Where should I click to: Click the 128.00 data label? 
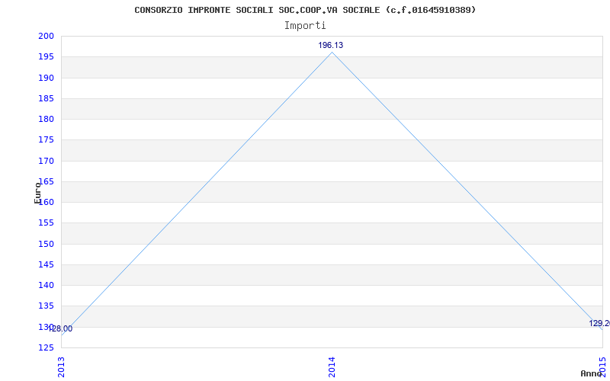(x=61, y=329)
